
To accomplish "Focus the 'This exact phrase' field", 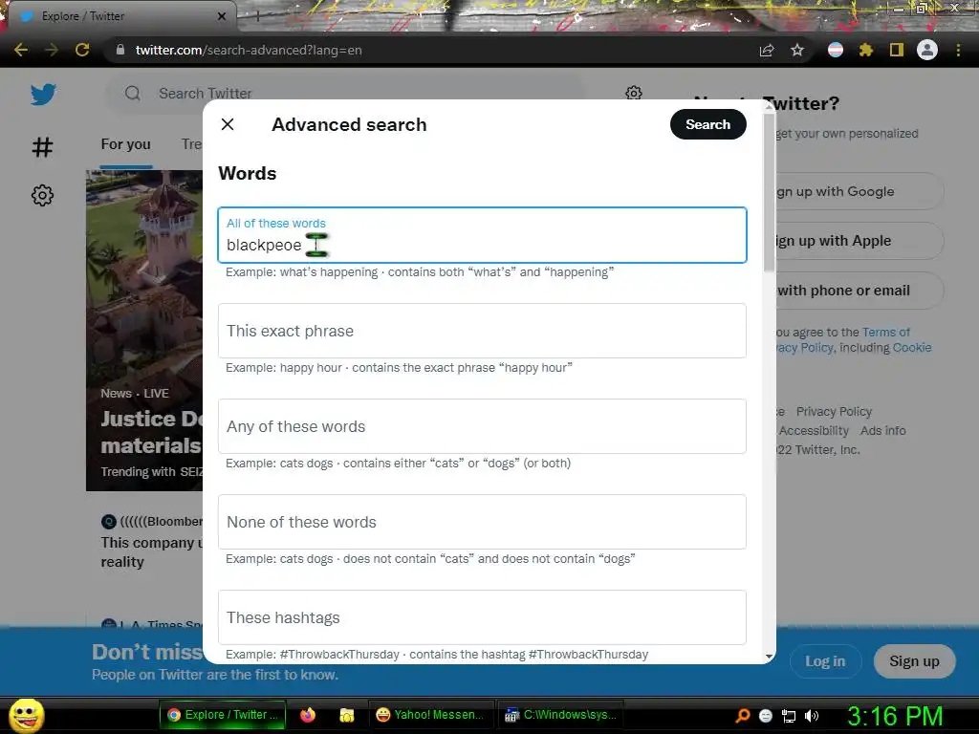I will [482, 331].
